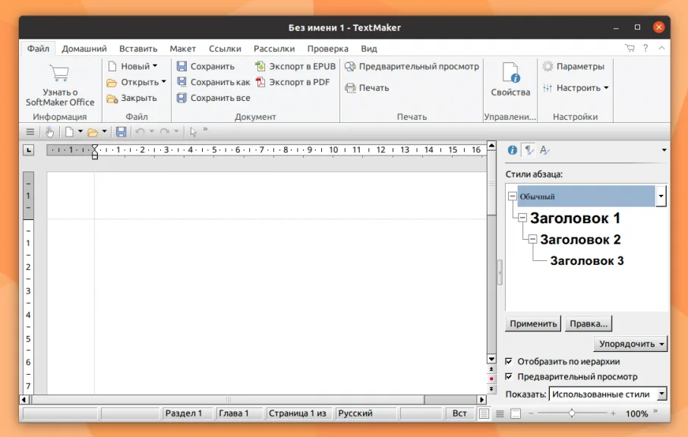The width and height of the screenshot is (688, 437).
Task: Click the Export to PDF icon
Action: click(x=260, y=82)
